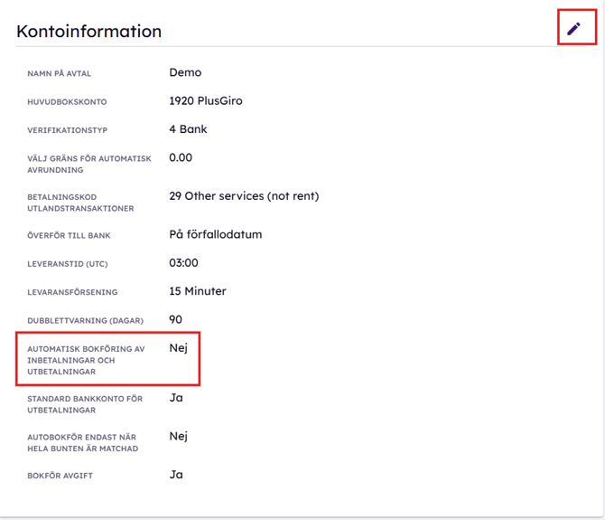Click the 4 Bank verification type value
This screenshot has width=605, height=520.
coord(188,129)
